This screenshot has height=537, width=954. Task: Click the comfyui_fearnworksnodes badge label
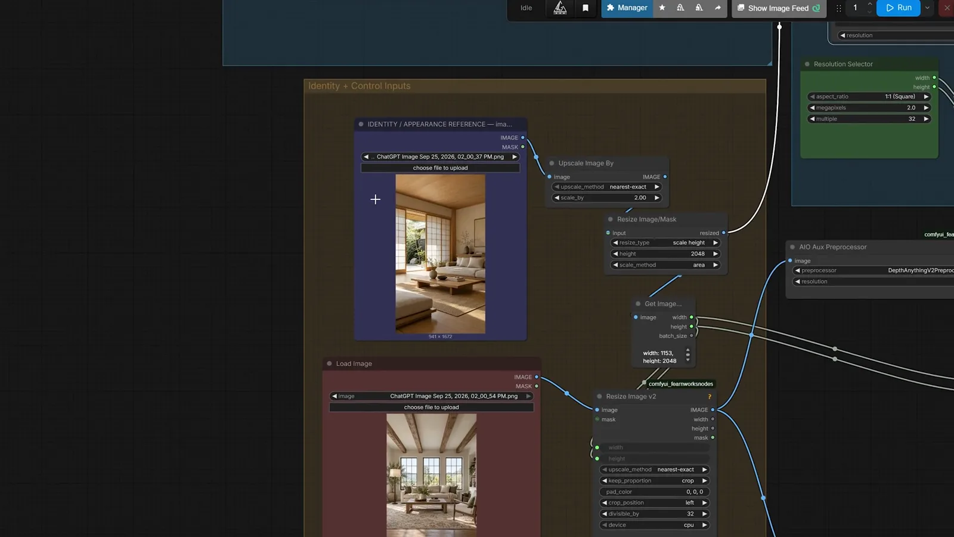point(680,384)
